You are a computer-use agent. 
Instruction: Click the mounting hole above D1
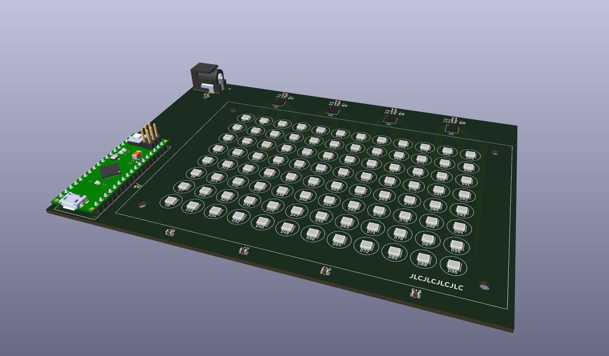tap(233, 110)
